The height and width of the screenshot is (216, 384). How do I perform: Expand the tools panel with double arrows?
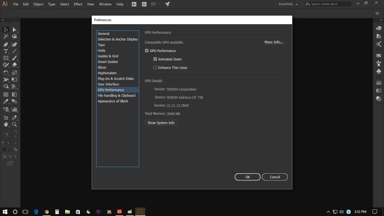pyautogui.click(x=3, y=20)
